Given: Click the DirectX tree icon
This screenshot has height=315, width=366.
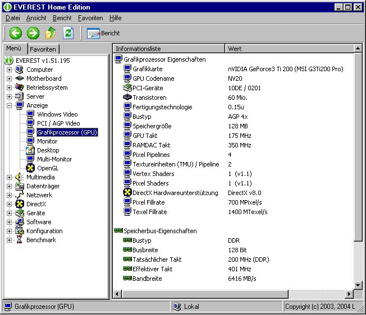Looking at the screenshot, I should tap(20, 204).
